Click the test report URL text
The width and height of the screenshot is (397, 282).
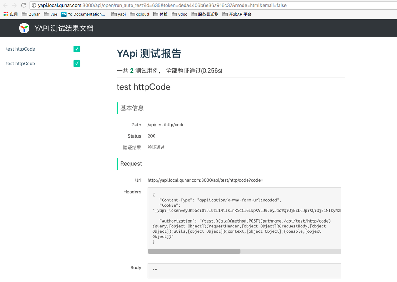(x=205, y=180)
